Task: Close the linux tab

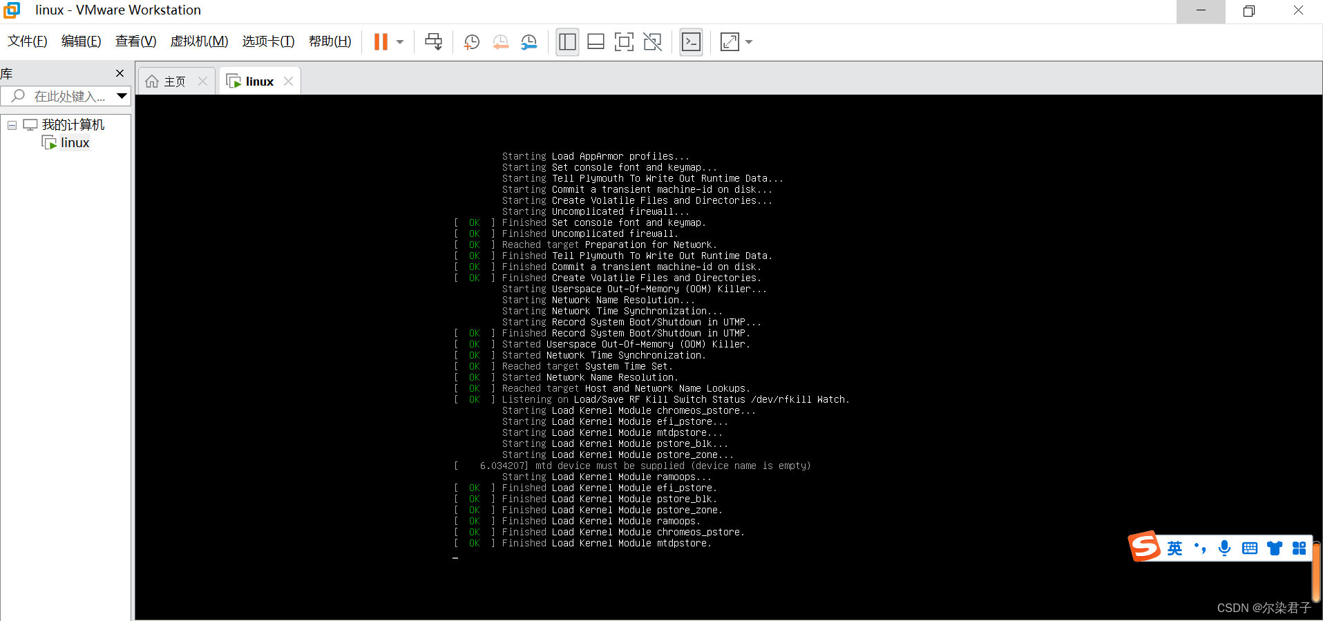Action: [288, 82]
